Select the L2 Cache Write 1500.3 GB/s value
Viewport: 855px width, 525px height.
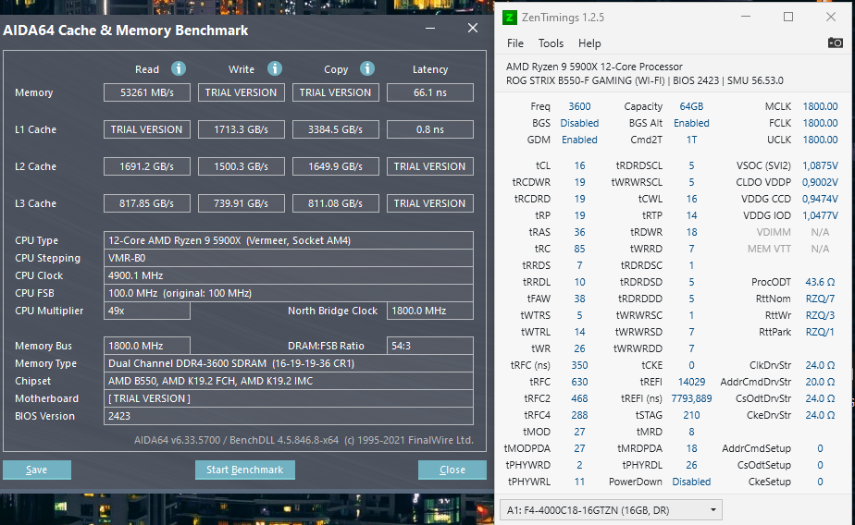(241, 166)
